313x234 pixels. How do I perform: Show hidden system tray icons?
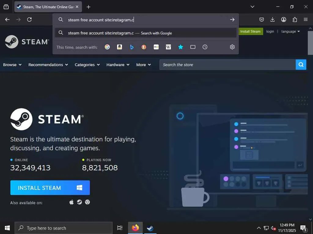(x=259, y=228)
